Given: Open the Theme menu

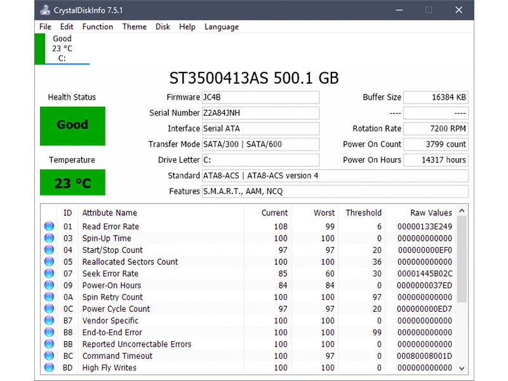Looking at the screenshot, I should [x=135, y=27].
